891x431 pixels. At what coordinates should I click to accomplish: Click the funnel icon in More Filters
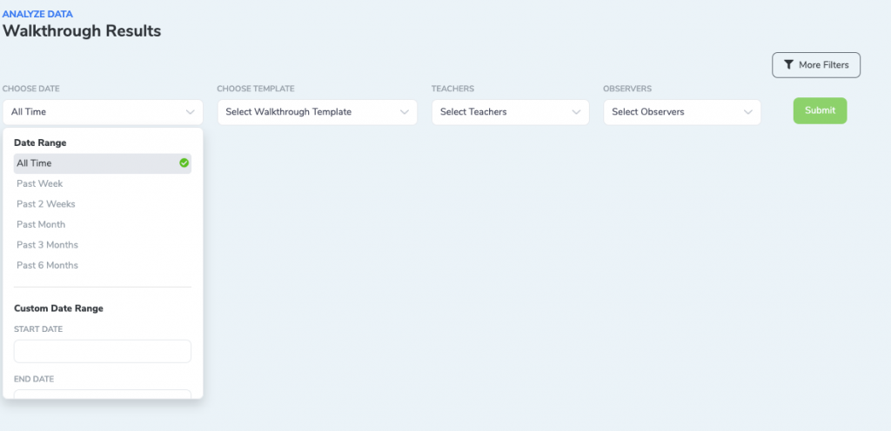[x=788, y=65]
